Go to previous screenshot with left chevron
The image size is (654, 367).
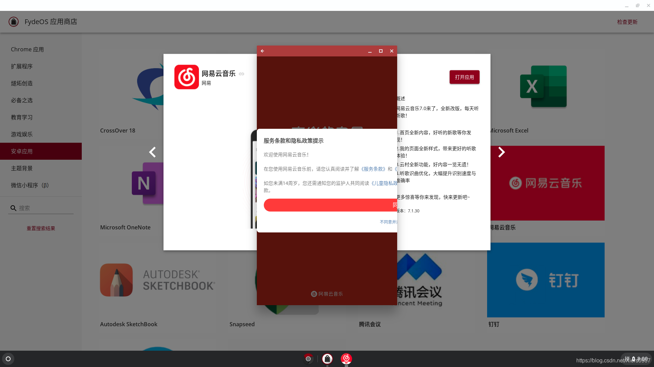click(x=153, y=152)
